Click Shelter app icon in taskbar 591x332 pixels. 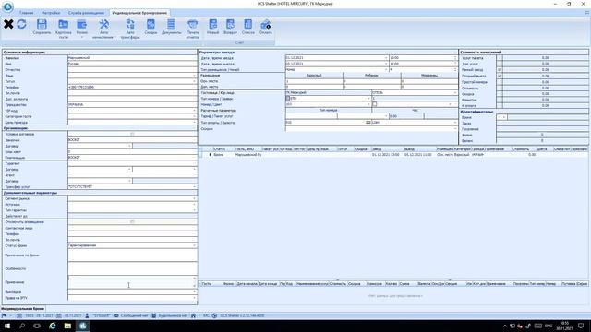[x=82, y=326]
